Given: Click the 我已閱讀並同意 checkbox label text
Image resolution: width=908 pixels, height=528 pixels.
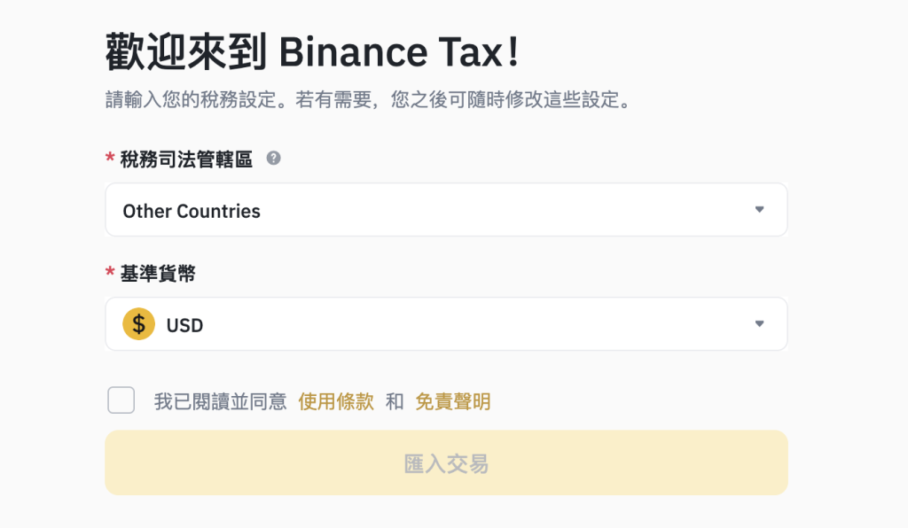Looking at the screenshot, I should (220, 402).
